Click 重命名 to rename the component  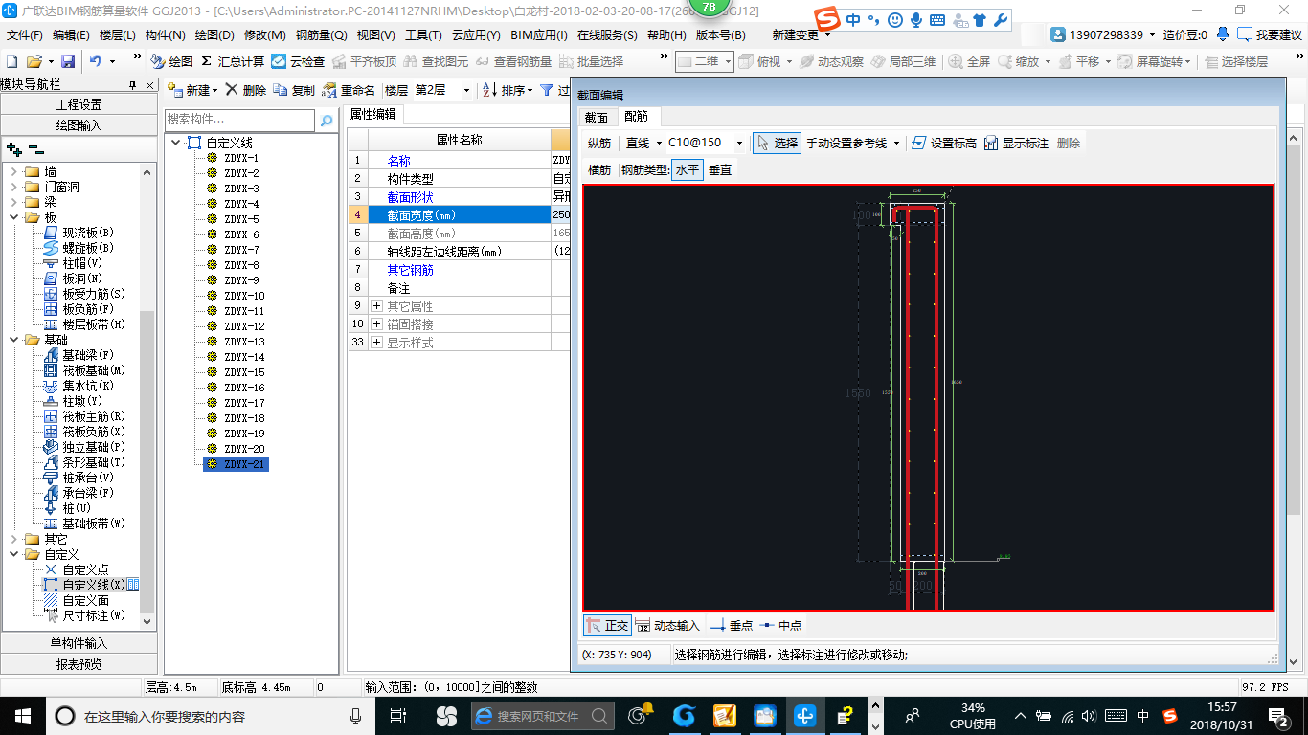[349, 90]
